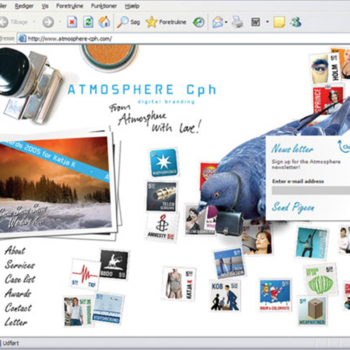Open the Funktioner menu
The image size is (350, 350).
tap(104, 6)
